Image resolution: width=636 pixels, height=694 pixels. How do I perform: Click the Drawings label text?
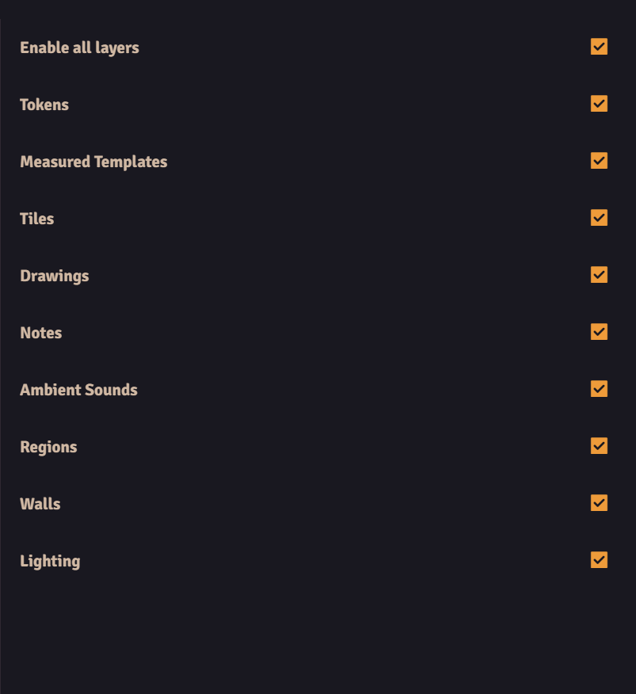tap(54, 276)
